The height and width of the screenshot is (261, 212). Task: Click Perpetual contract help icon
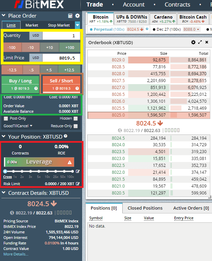[147, 29]
